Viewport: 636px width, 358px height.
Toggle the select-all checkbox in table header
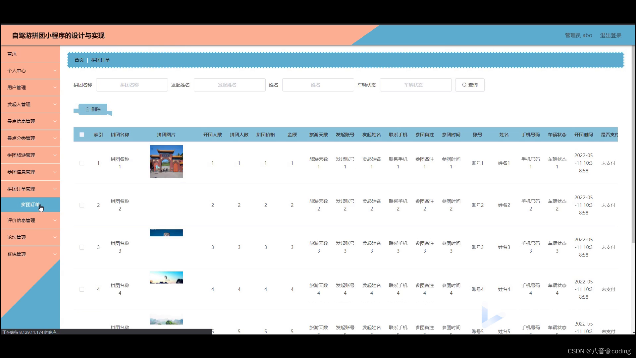point(82,135)
